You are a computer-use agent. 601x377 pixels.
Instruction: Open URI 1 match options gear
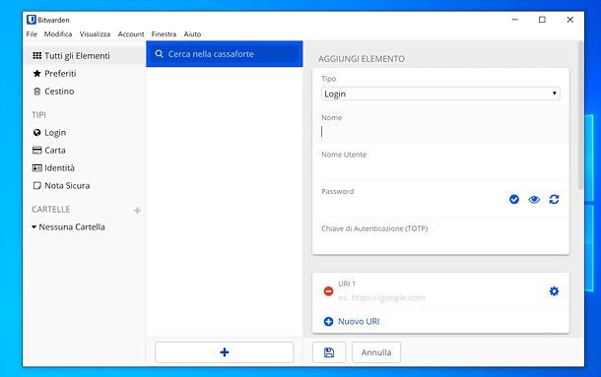554,291
